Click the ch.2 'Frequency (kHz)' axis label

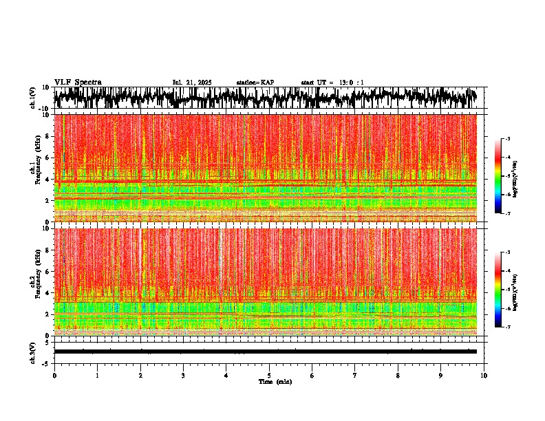tap(38, 274)
